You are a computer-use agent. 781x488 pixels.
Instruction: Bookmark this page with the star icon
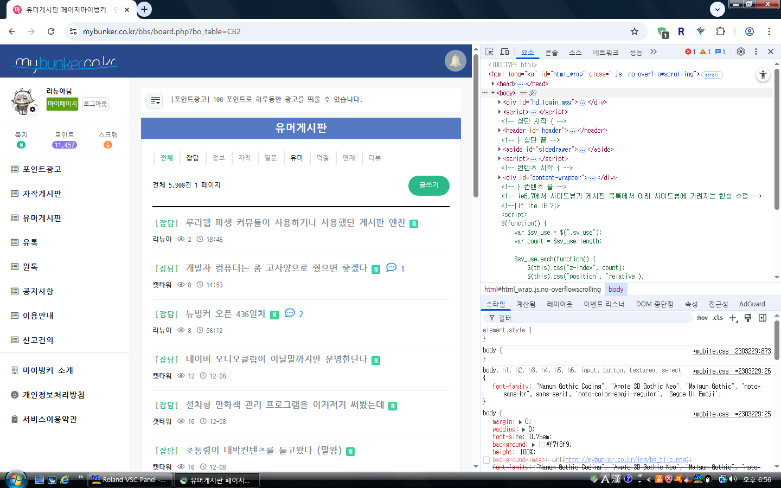tap(635, 31)
